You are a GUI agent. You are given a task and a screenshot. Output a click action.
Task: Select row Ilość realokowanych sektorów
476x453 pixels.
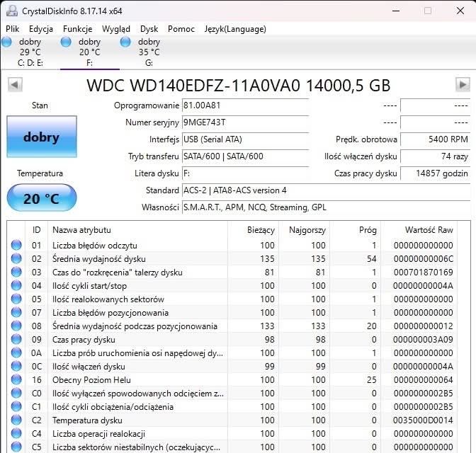click(x=232, y=299)
